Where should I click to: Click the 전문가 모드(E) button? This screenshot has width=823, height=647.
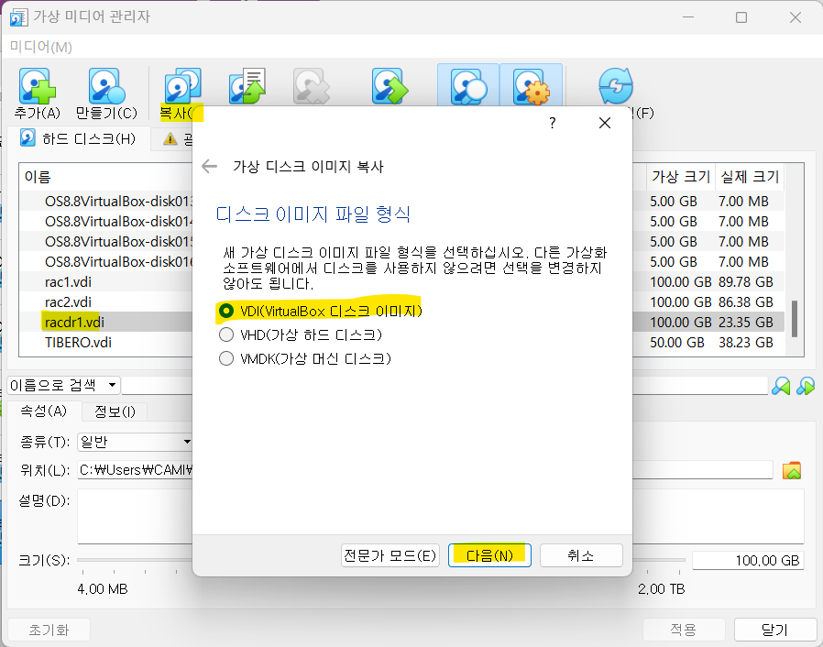tap(390, 555)
